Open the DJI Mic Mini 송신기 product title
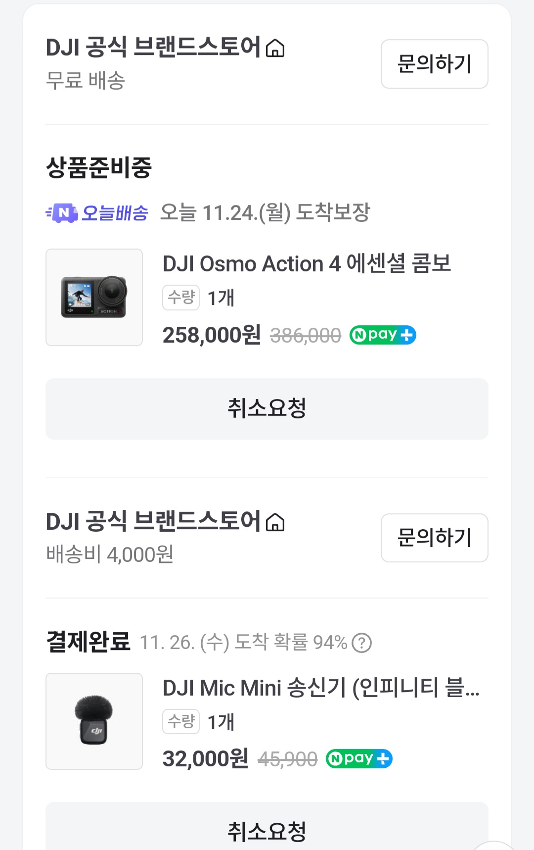534x850 pixels. point(320,688)
